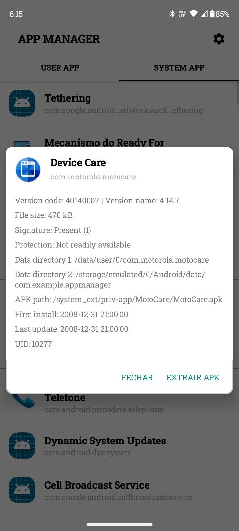The width and height of the screenshot is (239, 531).
Task: Tap the Wi-Fi signal icon
Action: point(194,14)
